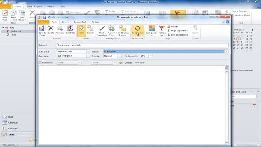Open the Categorize color menu

pos(152,31)
